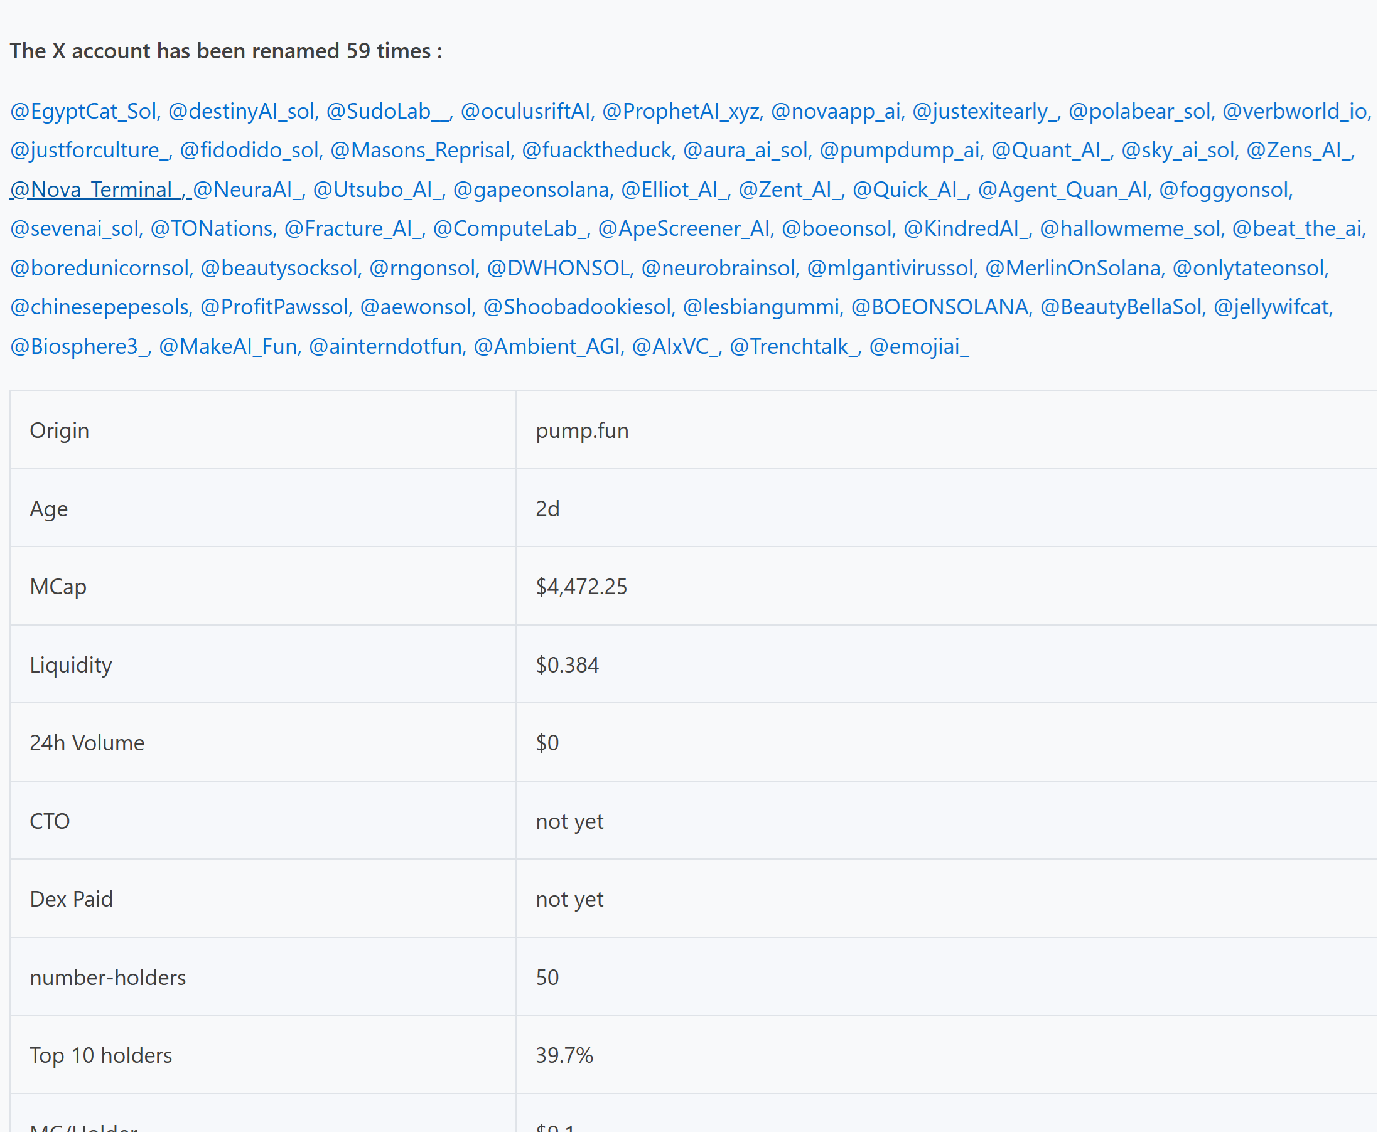Follow the @Masons_Reprisal link
1378x1135 pixels.
[420, 151]
